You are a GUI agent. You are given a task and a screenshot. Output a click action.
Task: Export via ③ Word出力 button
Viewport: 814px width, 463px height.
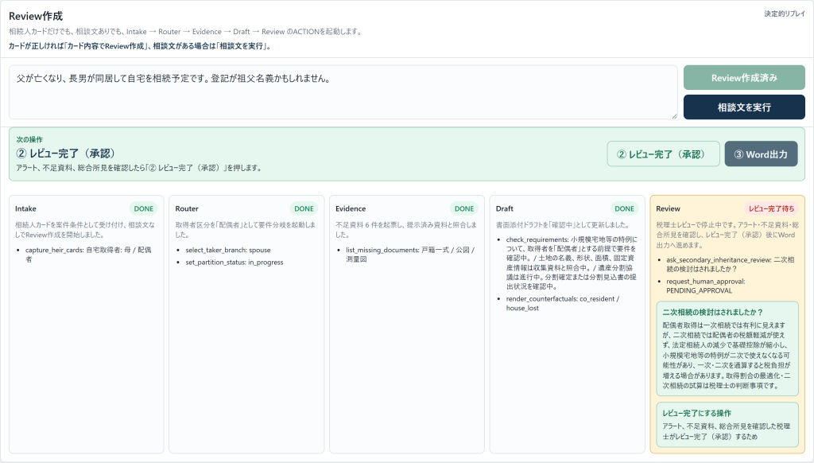click(761, 154)
